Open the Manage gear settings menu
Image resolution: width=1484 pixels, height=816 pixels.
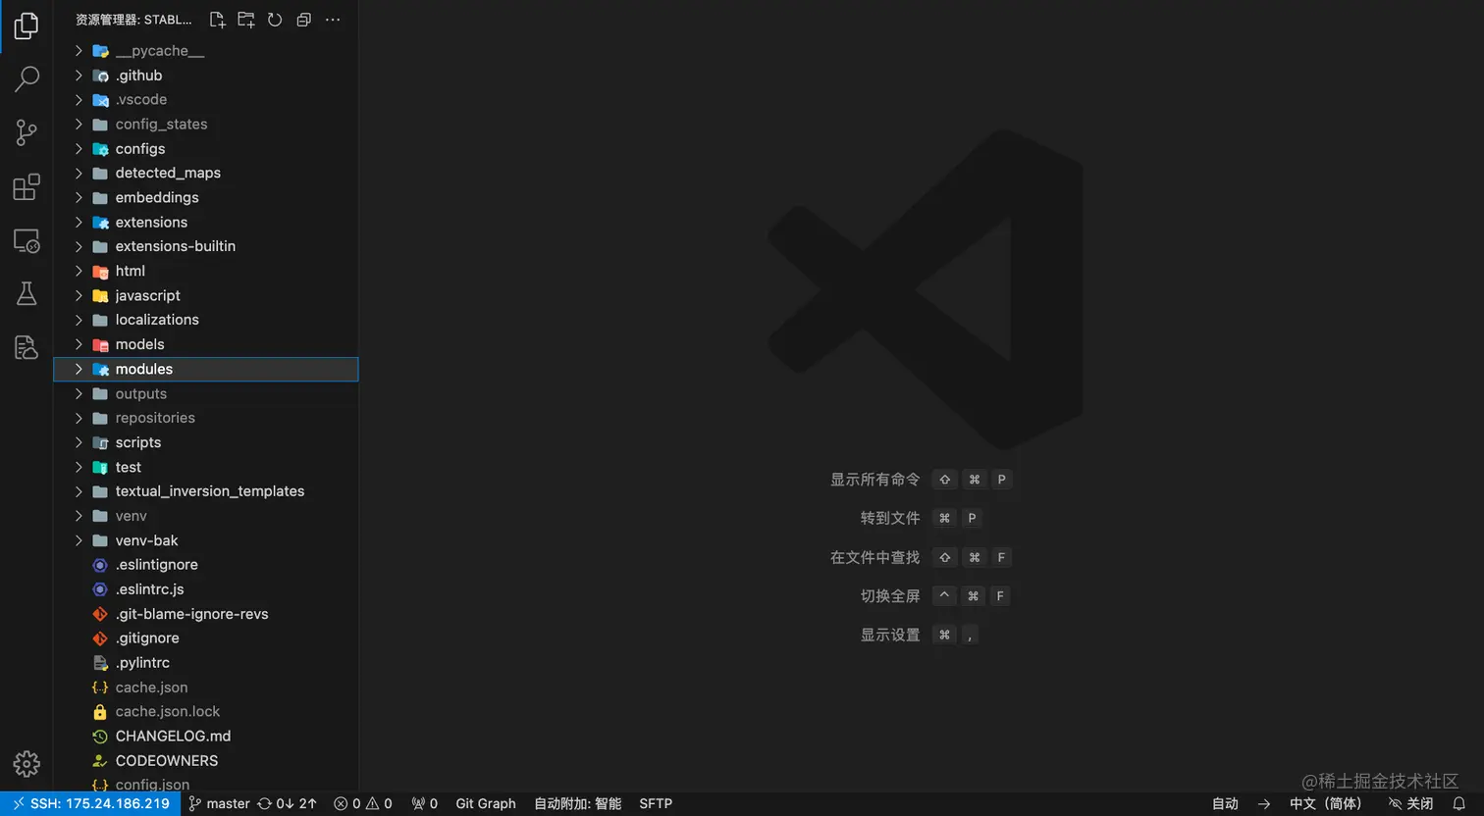tap(26, 764)
